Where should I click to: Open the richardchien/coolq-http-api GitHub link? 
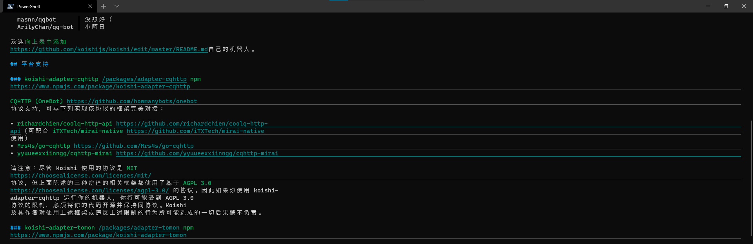point(192,123)
